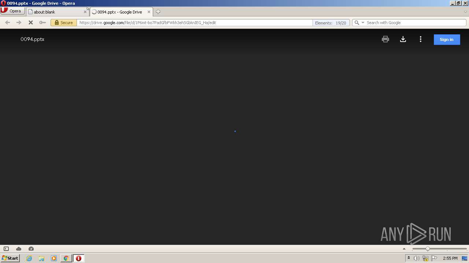This screenshot has width=469, height=263.
Task: Focus the Search with Google field
Action: coord(416,23)
